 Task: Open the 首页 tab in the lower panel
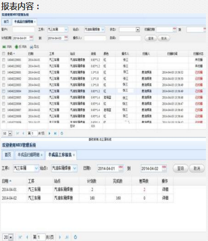(x=8, y=155)
